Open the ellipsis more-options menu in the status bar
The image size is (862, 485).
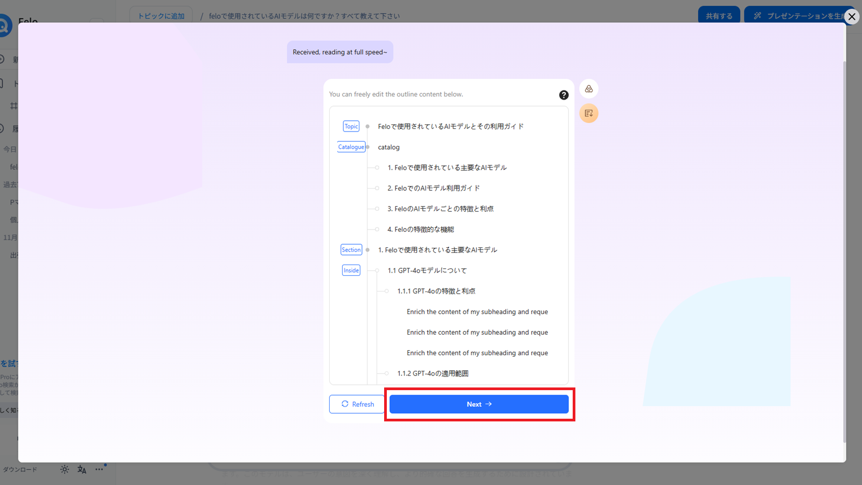99,469
